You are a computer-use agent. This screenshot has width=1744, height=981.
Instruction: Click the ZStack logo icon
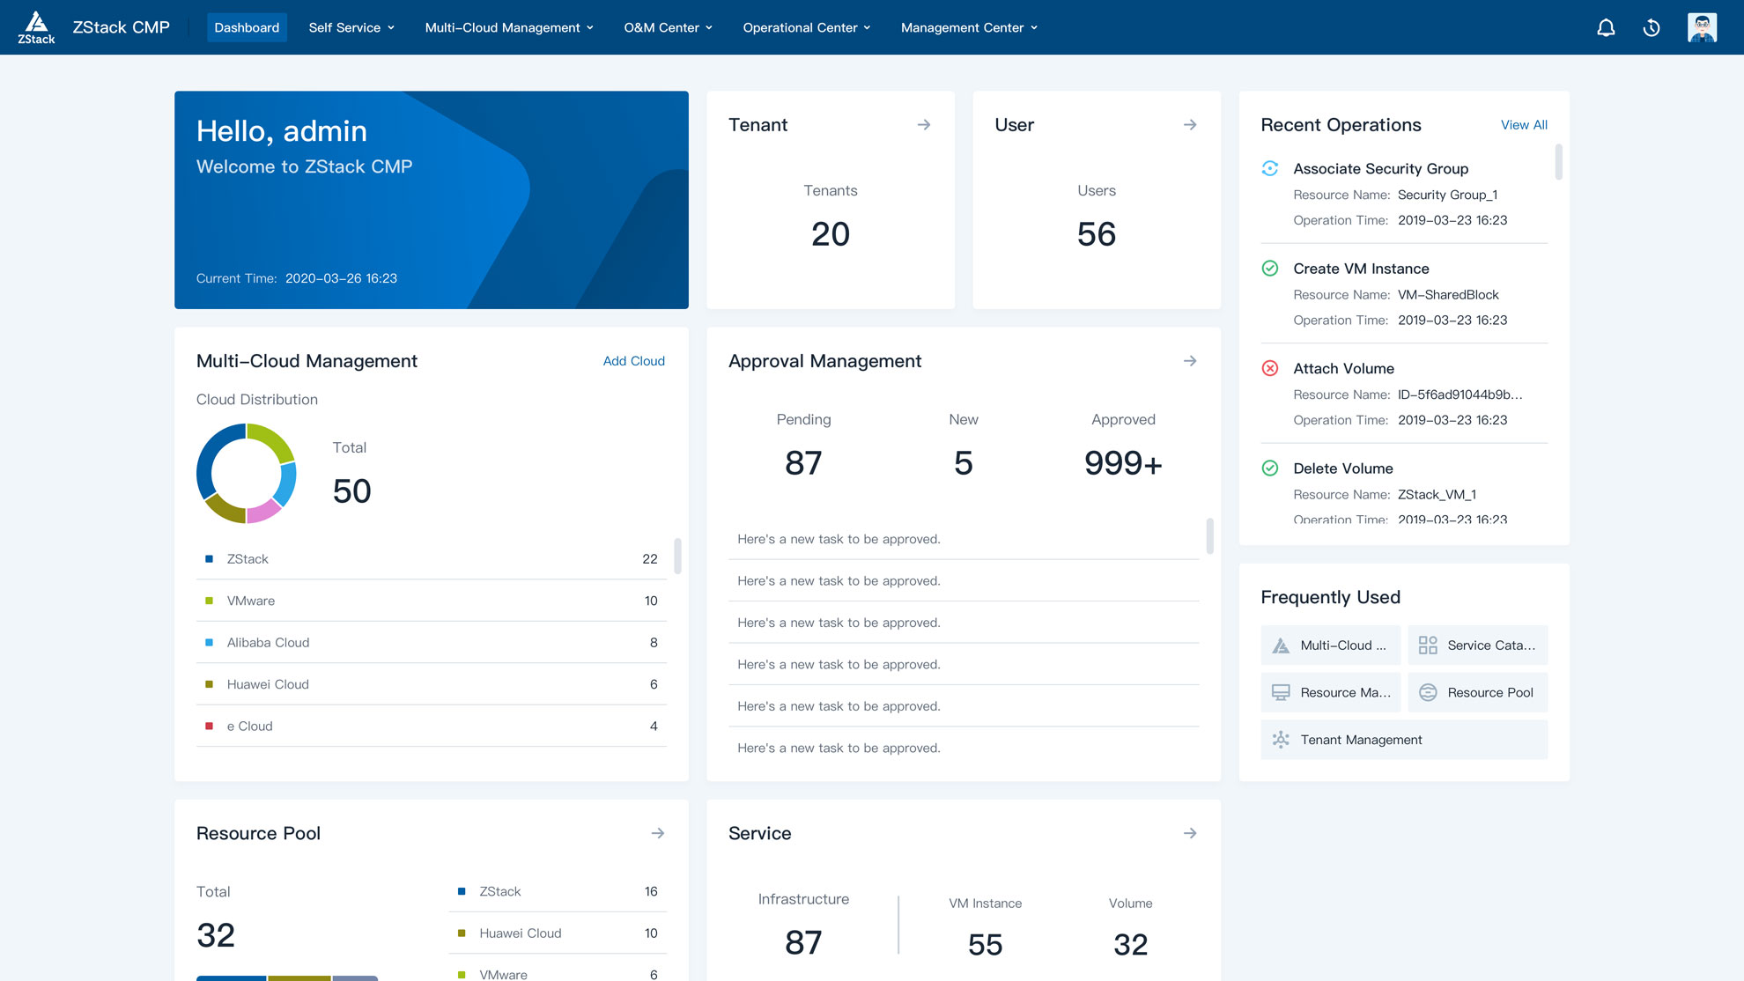[36, 27]
